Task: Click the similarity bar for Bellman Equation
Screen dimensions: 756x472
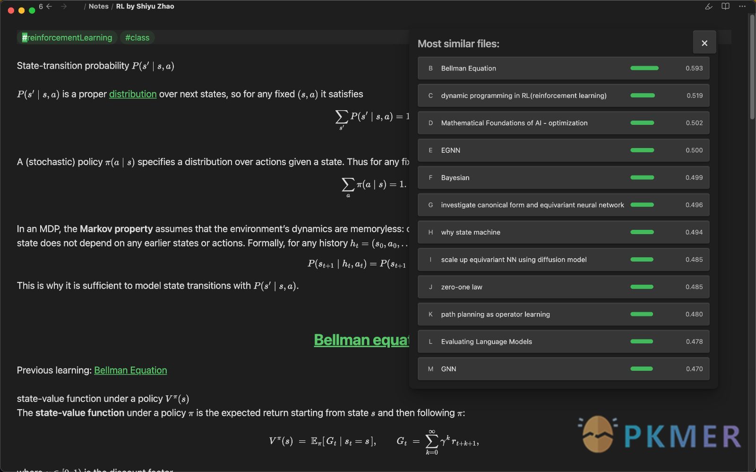Action: (644, 68)
